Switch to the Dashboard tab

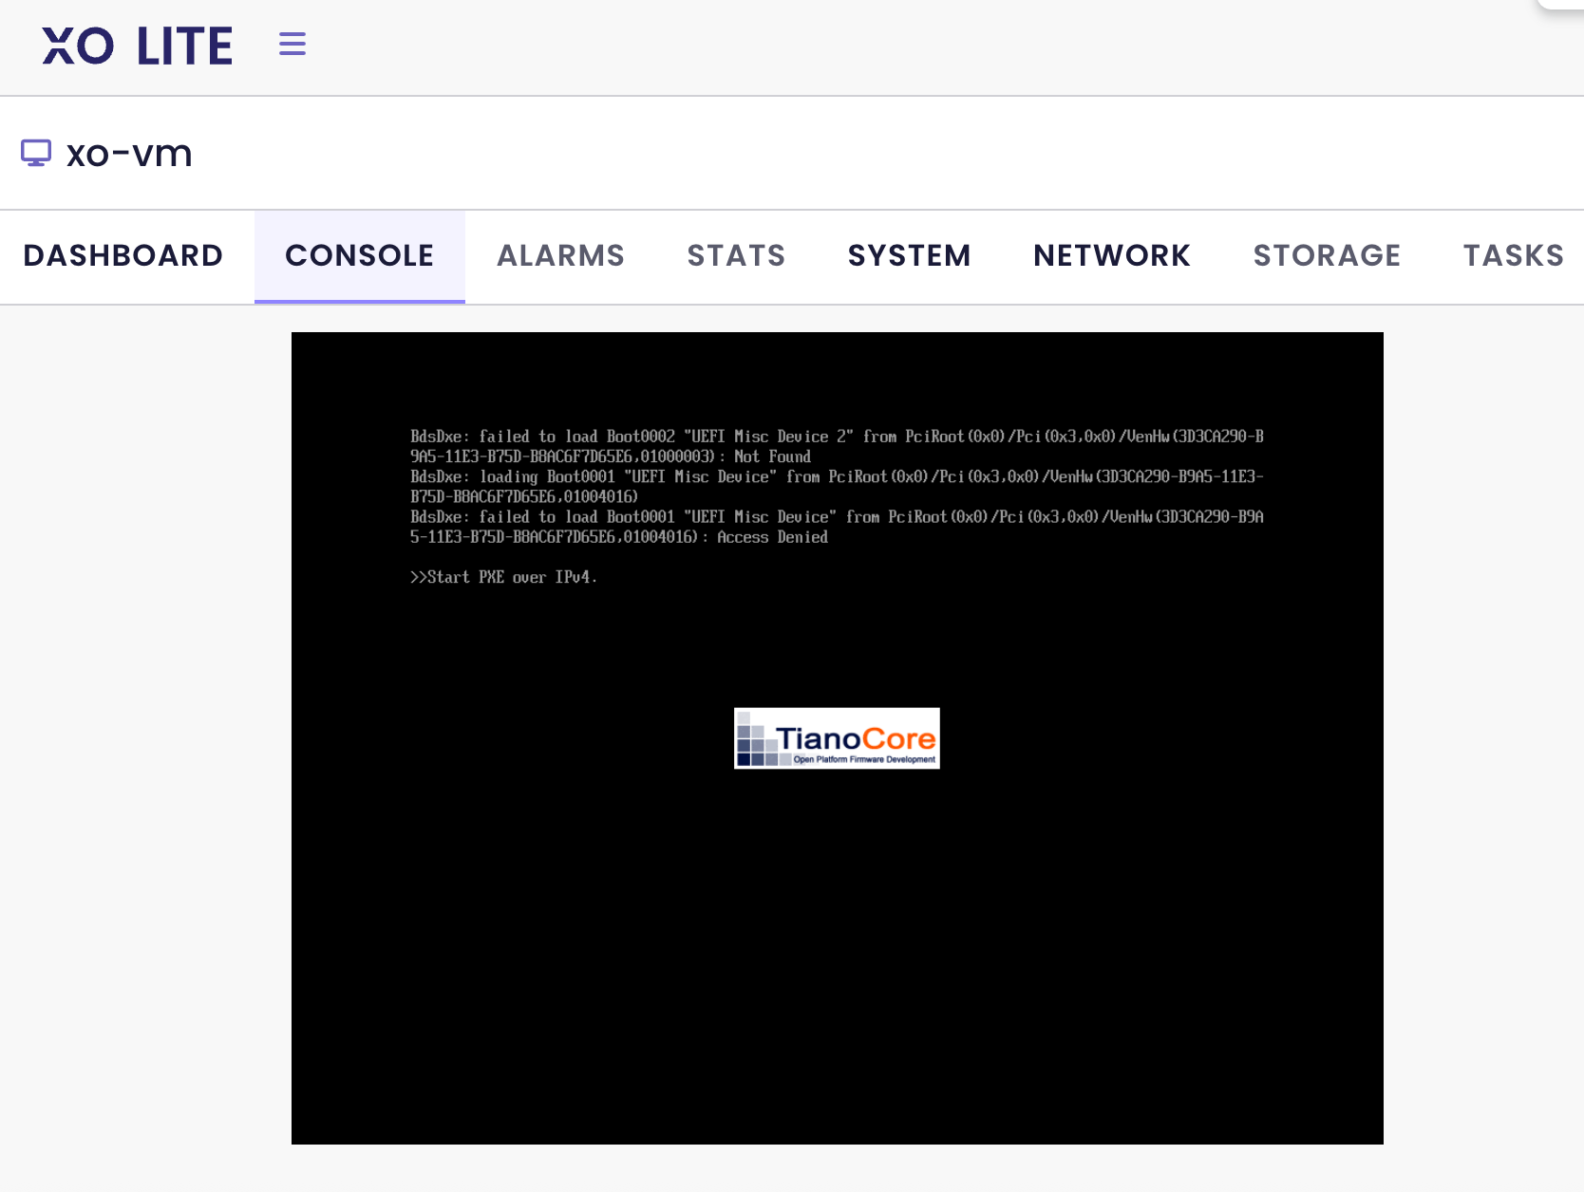pos(123,255)
